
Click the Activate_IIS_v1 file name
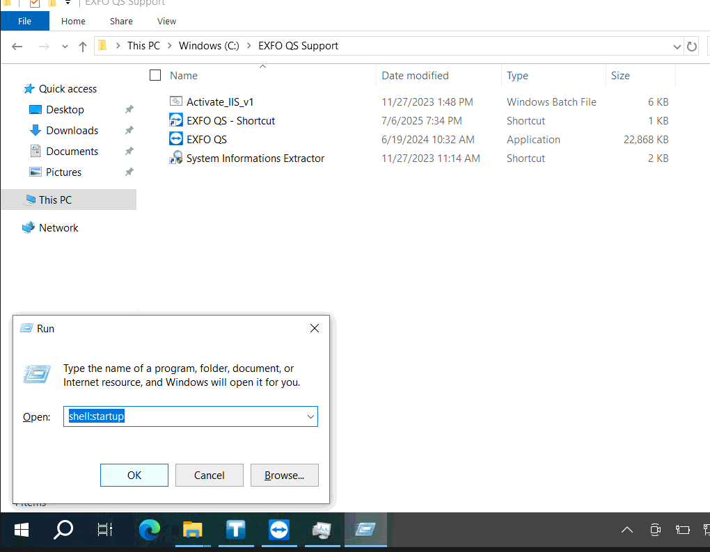click(219, 102)
